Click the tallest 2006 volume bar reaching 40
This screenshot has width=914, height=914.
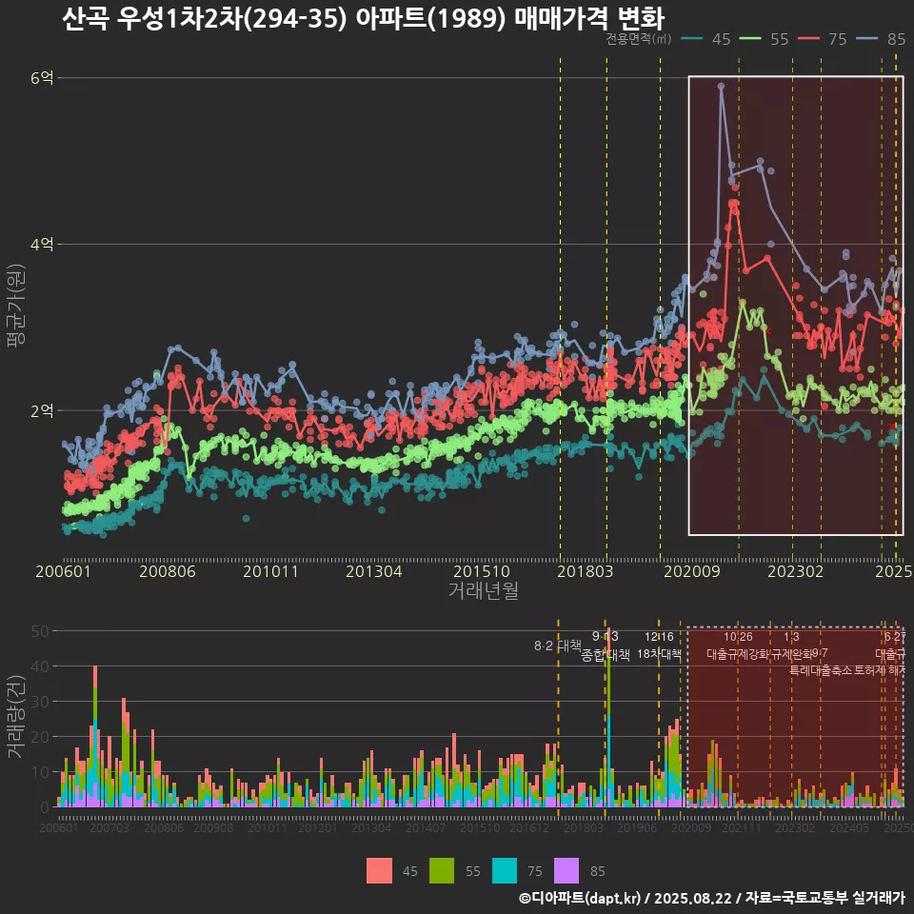click(95, 736)
